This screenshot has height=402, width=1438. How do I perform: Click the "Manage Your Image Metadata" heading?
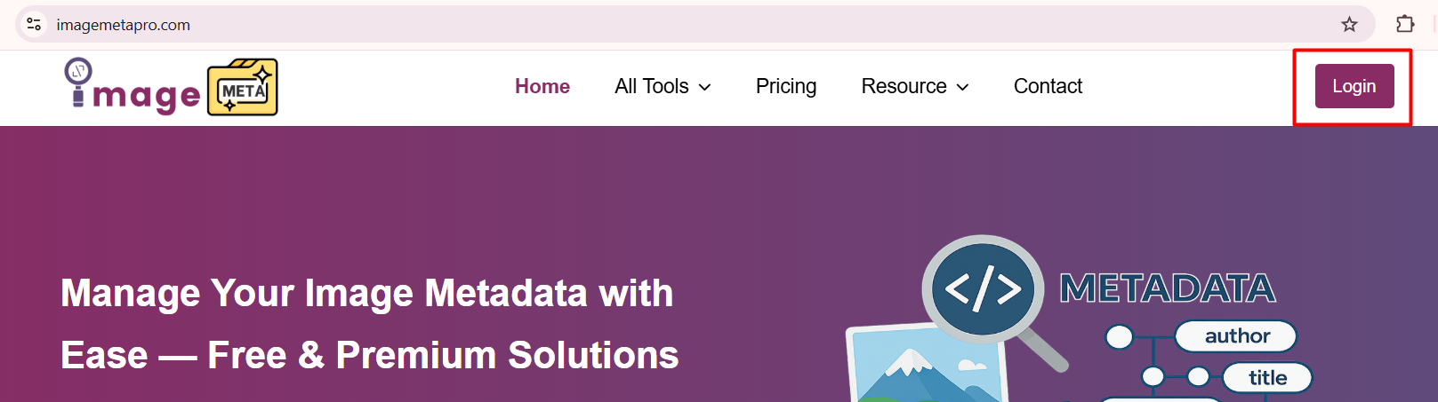[x=367, y=294]
